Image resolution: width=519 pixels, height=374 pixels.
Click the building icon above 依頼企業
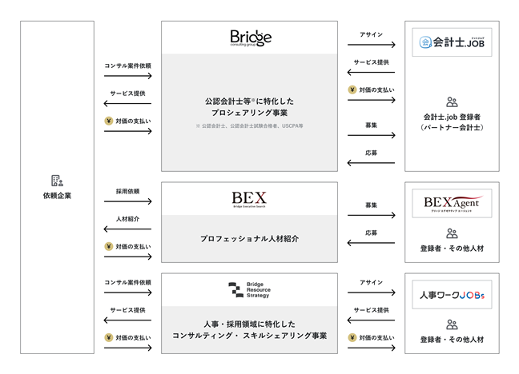pos(57,181)
